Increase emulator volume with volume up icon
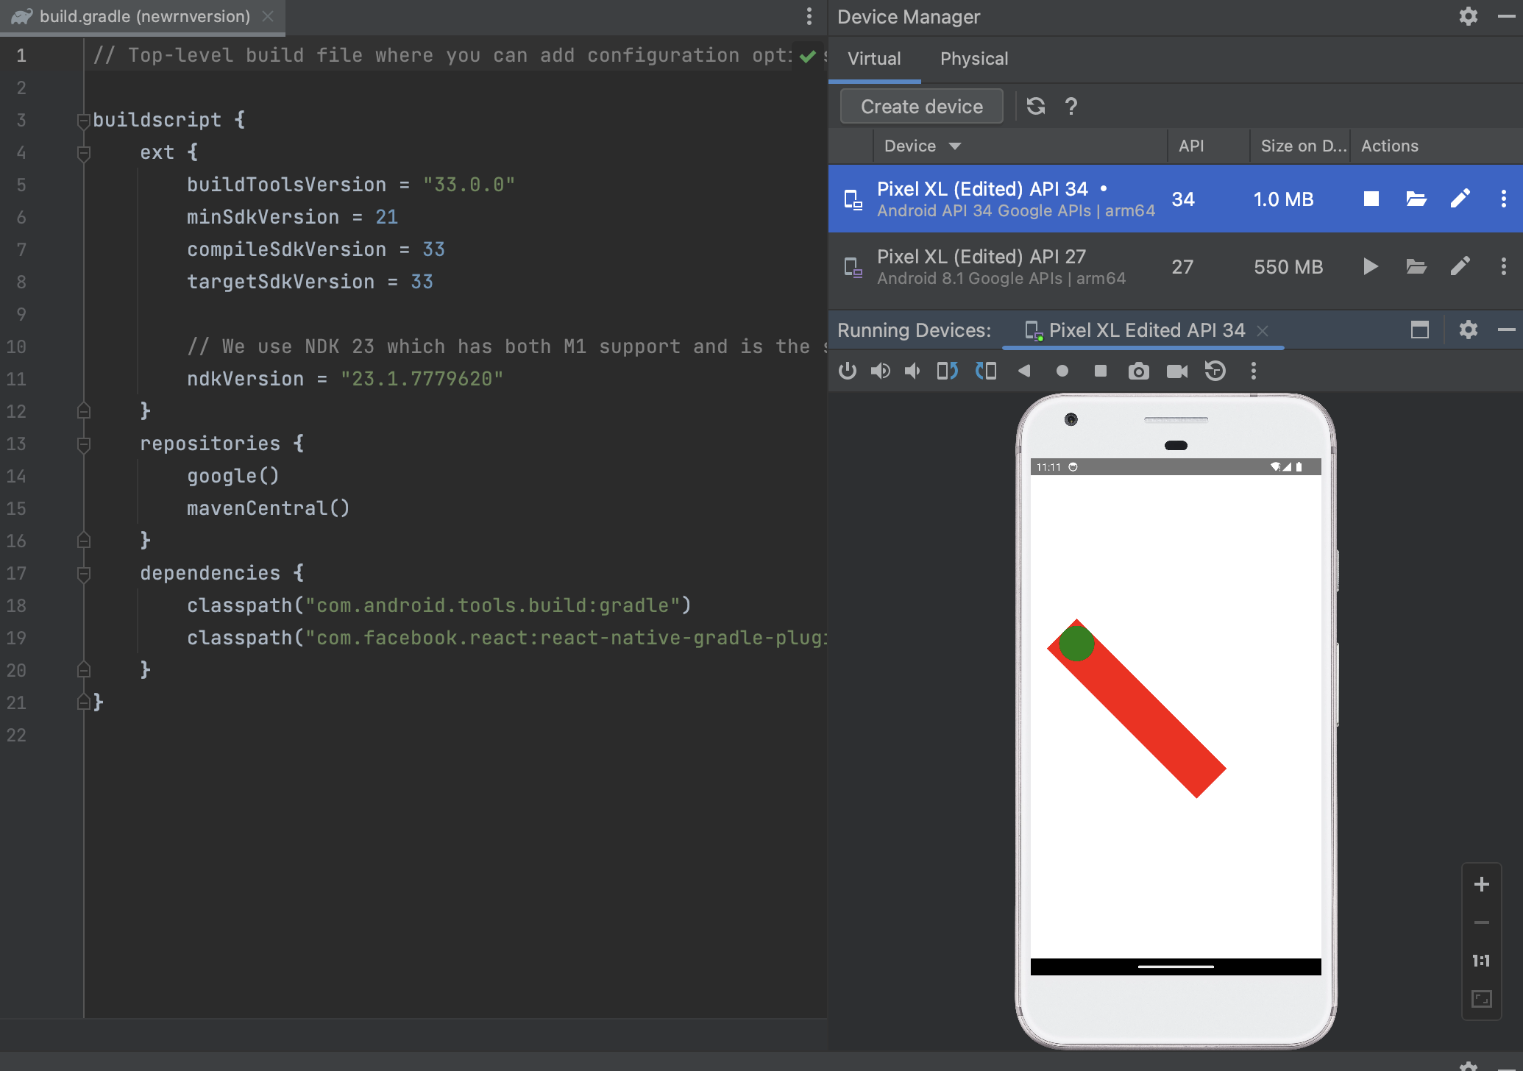This screenshot has width=1523, height=1071. tap(880, 371)
